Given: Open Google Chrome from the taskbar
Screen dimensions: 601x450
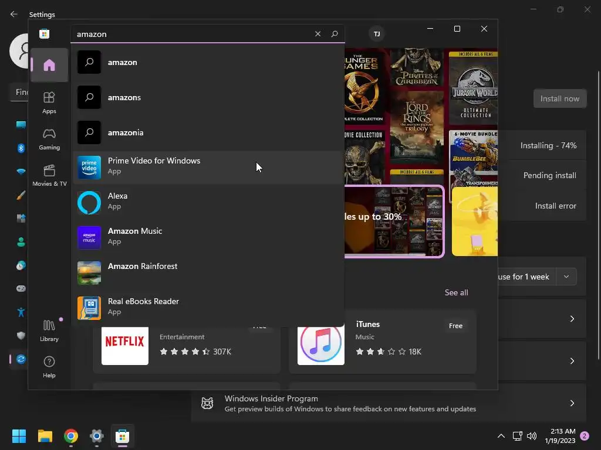Looking at the screenshot, I should click(71, 436).
